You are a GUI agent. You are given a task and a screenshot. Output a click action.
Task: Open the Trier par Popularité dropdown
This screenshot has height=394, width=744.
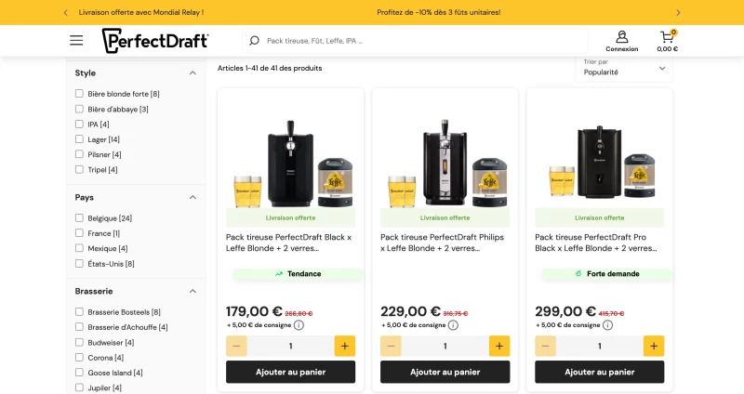coord(624,68)
